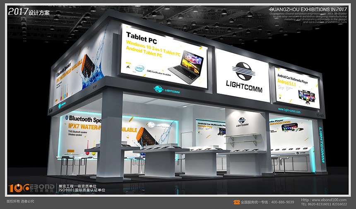Click the TEL: 8620-82316011 line
The width and height of the screenshot is (356, 209).
tap(324, 204)
